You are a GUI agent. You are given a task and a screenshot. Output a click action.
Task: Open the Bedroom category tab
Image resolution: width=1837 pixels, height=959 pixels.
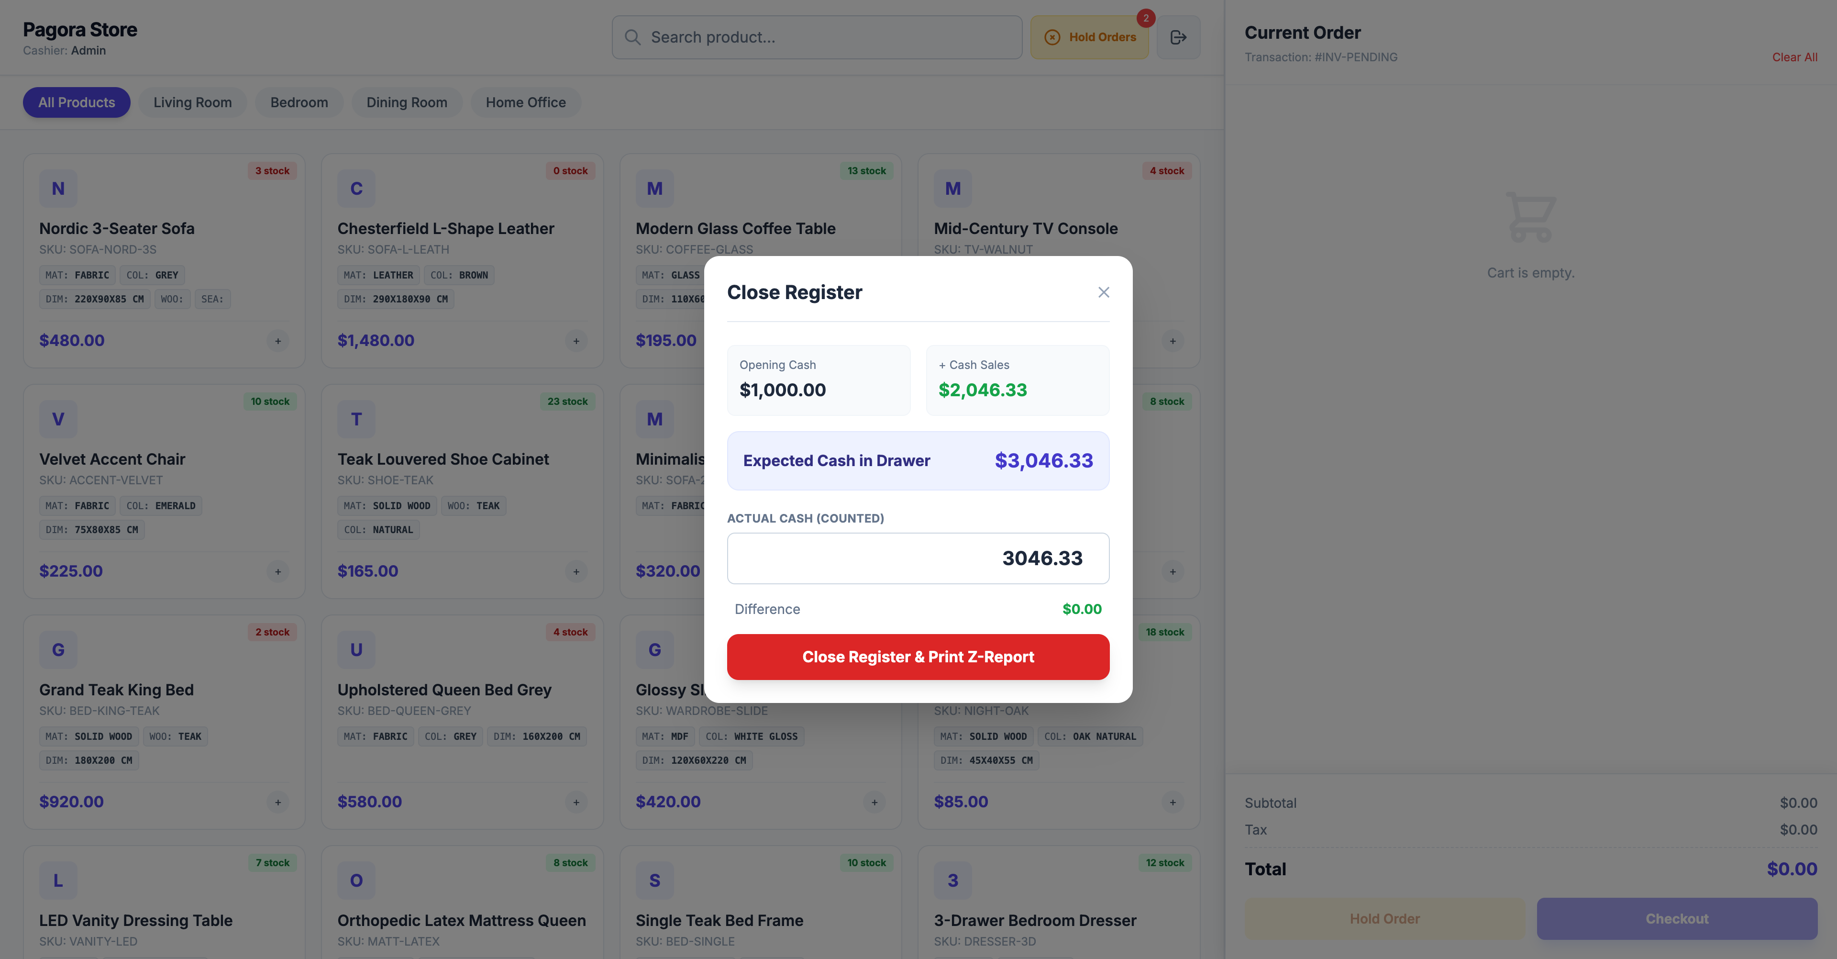(x=299, y=103)
